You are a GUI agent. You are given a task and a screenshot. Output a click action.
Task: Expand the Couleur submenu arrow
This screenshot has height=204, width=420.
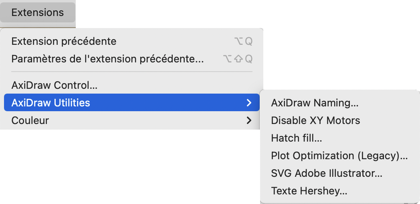click(249, 120)
